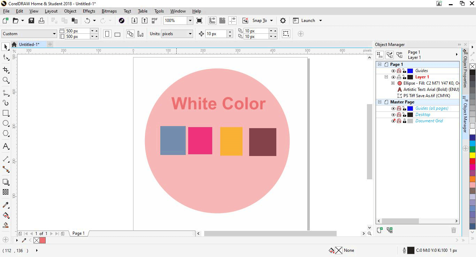
Task: Expand the Ellipse object in Object Manager
Action: [x=393, y=83]
